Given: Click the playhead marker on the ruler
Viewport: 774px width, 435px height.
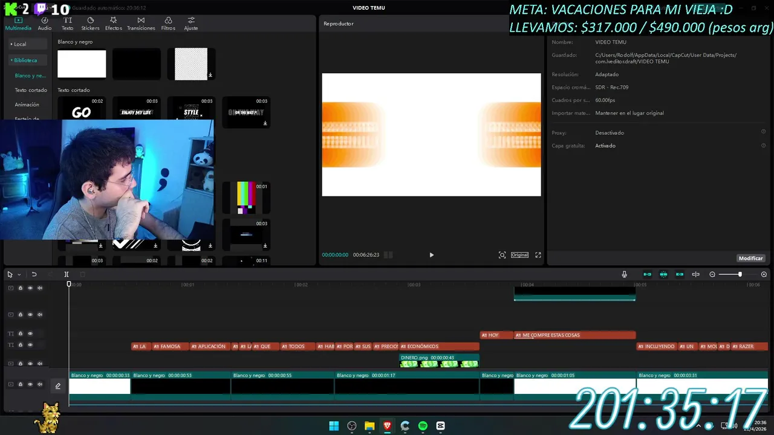Looking at the screenshot, I should click(x=69, y=284).
